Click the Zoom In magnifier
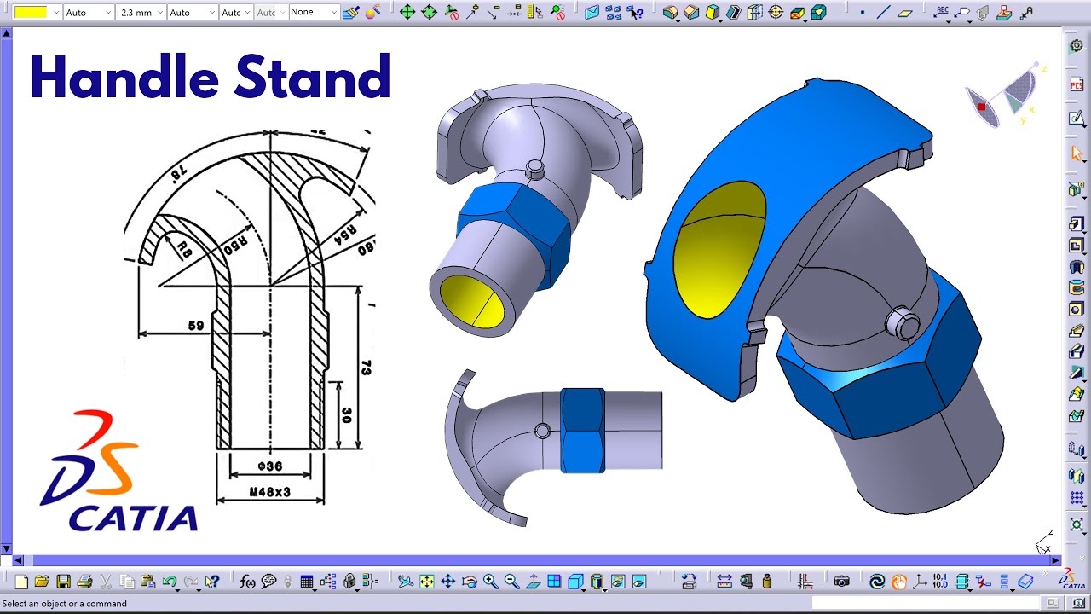The height and width of the screenshot is (614, 1091). click(491, 582)
